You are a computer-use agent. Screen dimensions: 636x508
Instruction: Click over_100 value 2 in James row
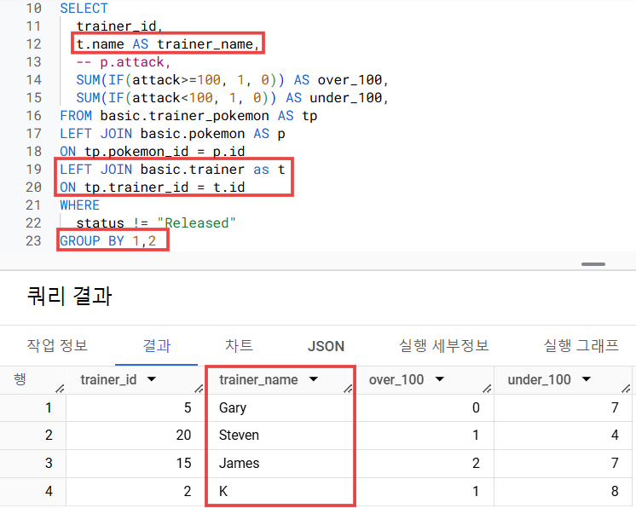pos(476,463)
